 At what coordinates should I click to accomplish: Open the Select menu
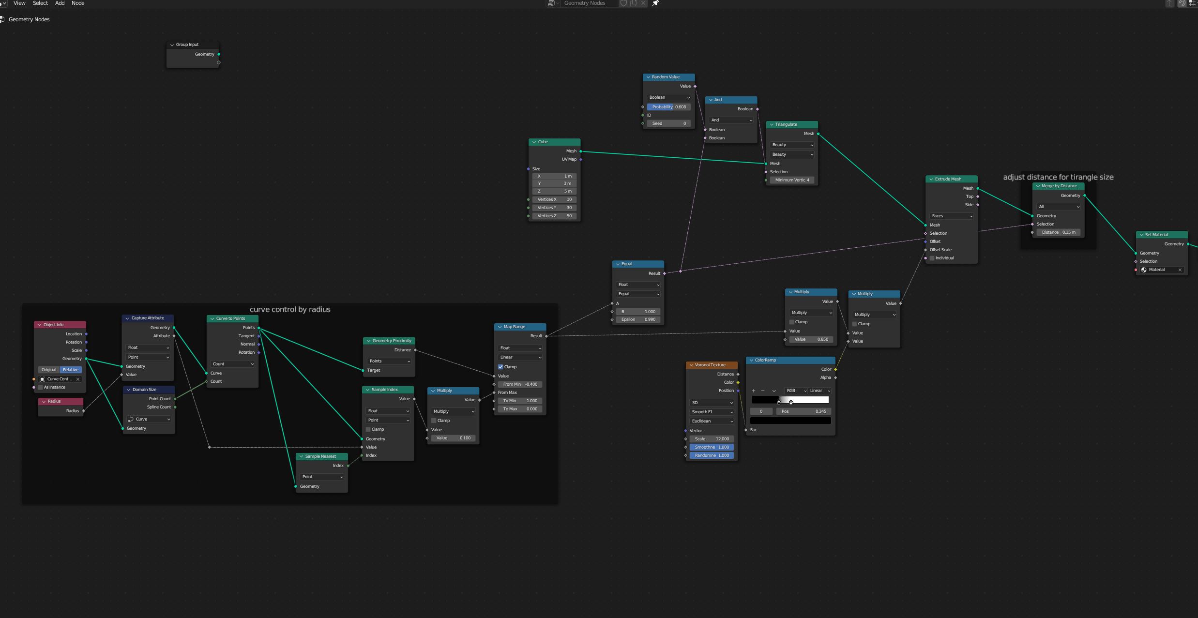[40, 3]
